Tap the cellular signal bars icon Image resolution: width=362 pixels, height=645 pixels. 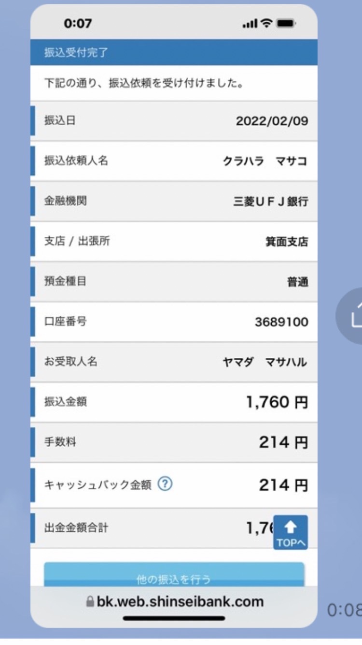pos(250,24)
